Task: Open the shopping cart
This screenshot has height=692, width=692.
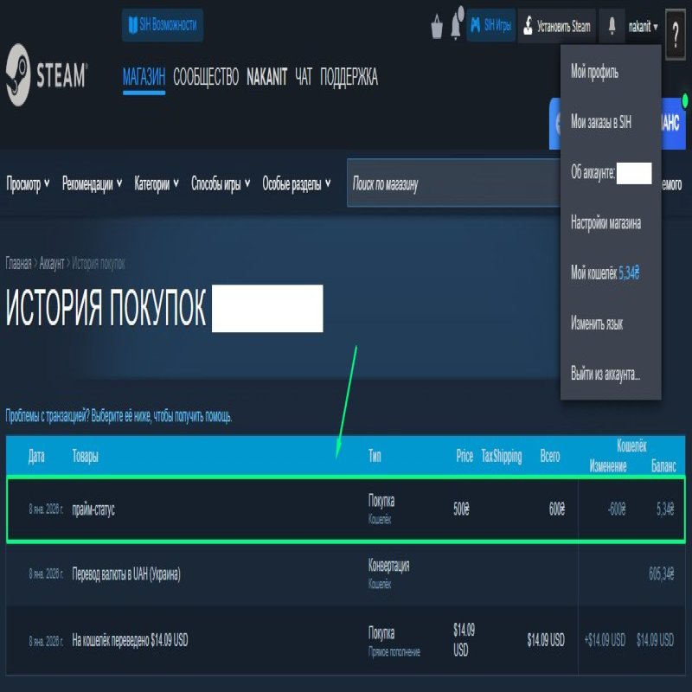Action: click(436, 26)
